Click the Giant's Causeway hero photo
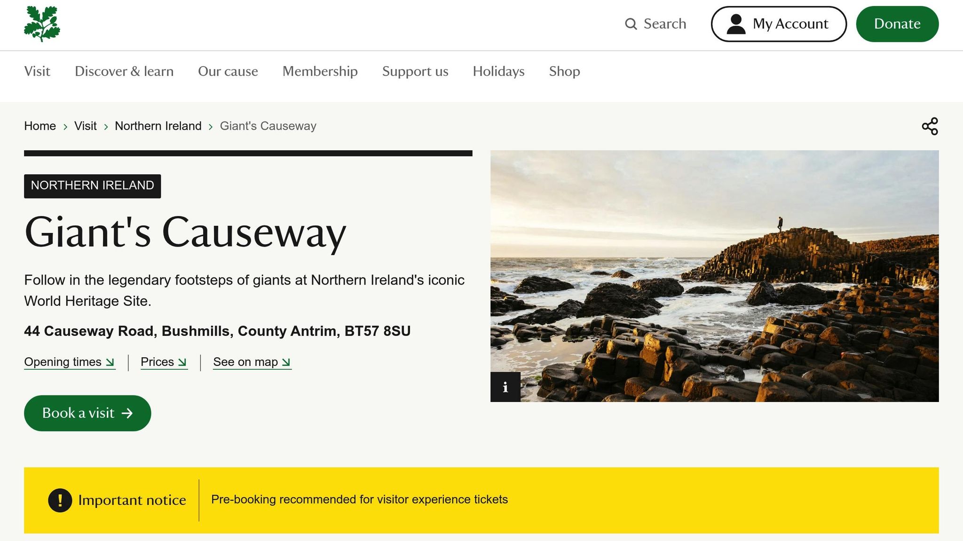963x541 pixels. tap(714, 276)
